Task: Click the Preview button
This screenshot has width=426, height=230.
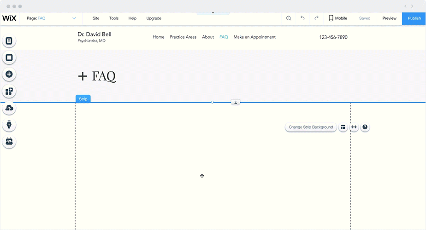Action: point(389,18)
